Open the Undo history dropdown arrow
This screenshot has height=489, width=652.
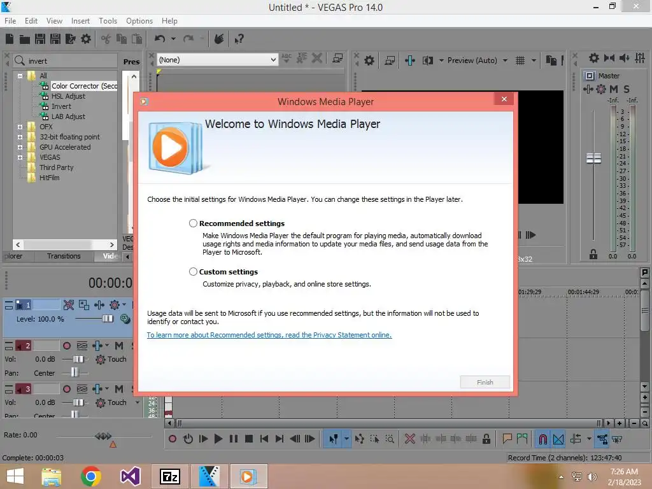click(x=173, y=39)
